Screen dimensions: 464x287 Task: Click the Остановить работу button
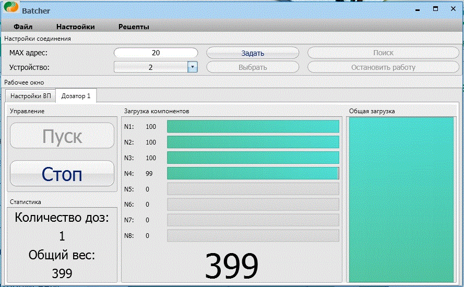click(x=383, y=67)
